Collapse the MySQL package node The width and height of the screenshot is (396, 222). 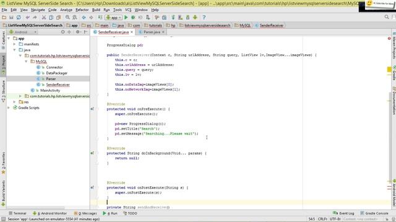tap(26, 62)
